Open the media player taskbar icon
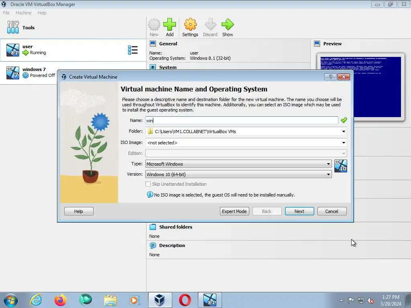 tap(135, 300)
